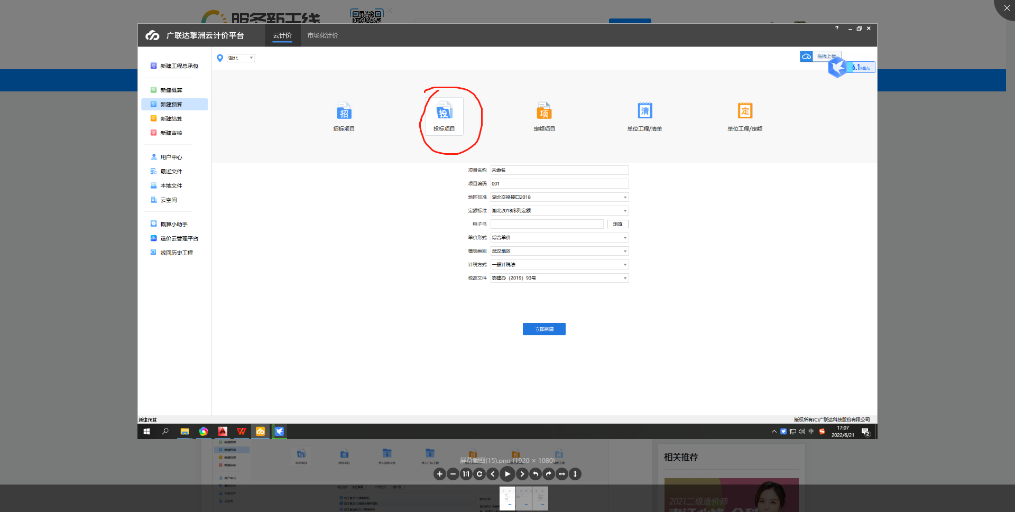Image resolution: width=1015 pixels, height=512 pixels.
Task: Open File Explorer from the taskbar
Action: [x=184, y=432]
